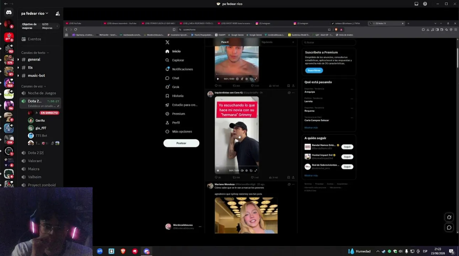The image size is (459, 256).
Task: Open the server icon with badge 96
Action: [9, 105]
